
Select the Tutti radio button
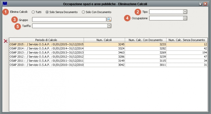[x=33, y=12]
